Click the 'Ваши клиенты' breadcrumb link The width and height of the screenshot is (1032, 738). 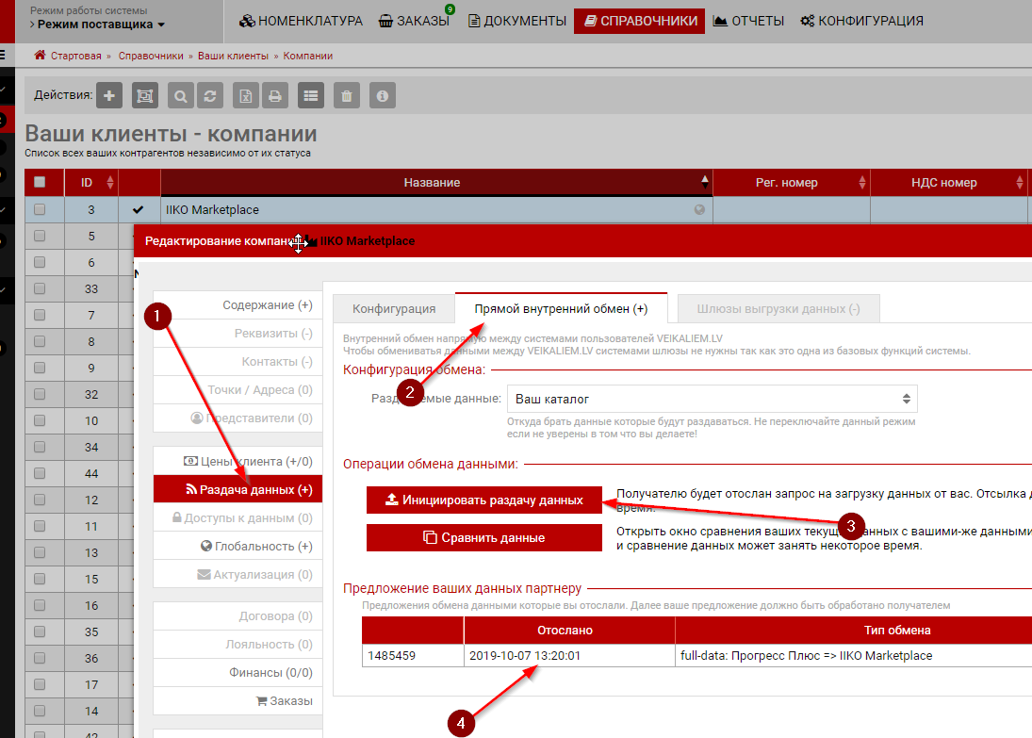231,56
